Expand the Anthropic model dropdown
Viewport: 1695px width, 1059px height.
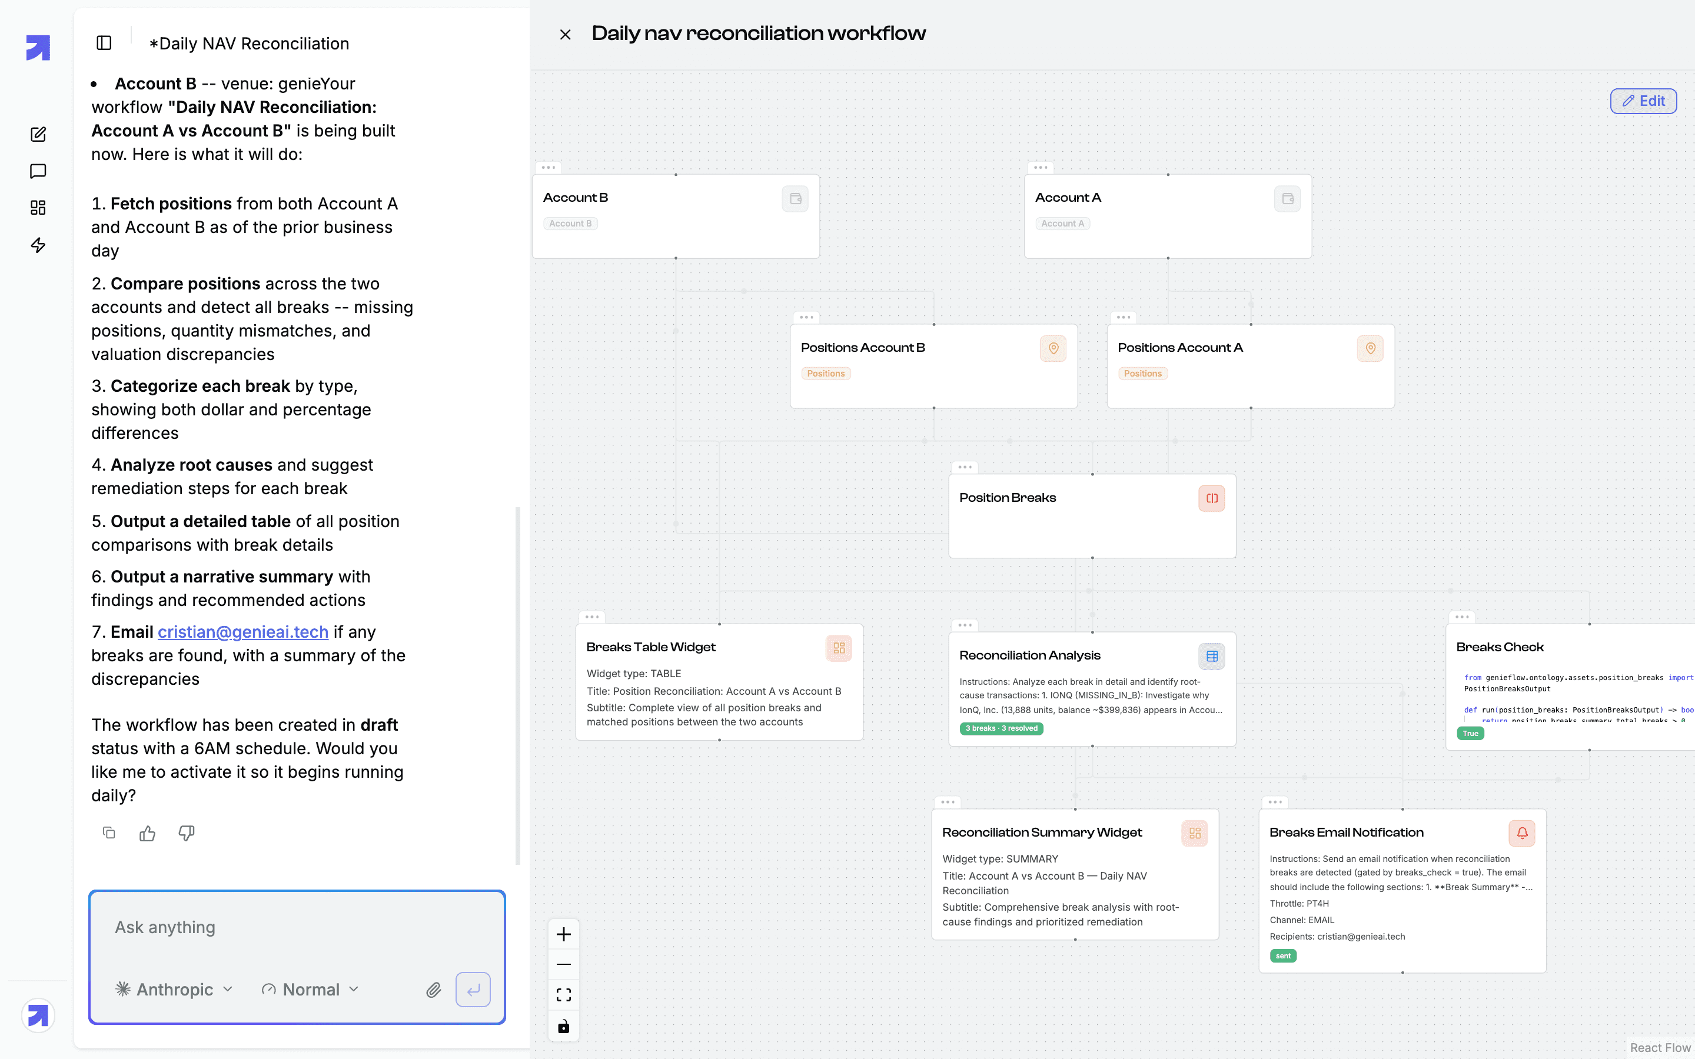174,990
